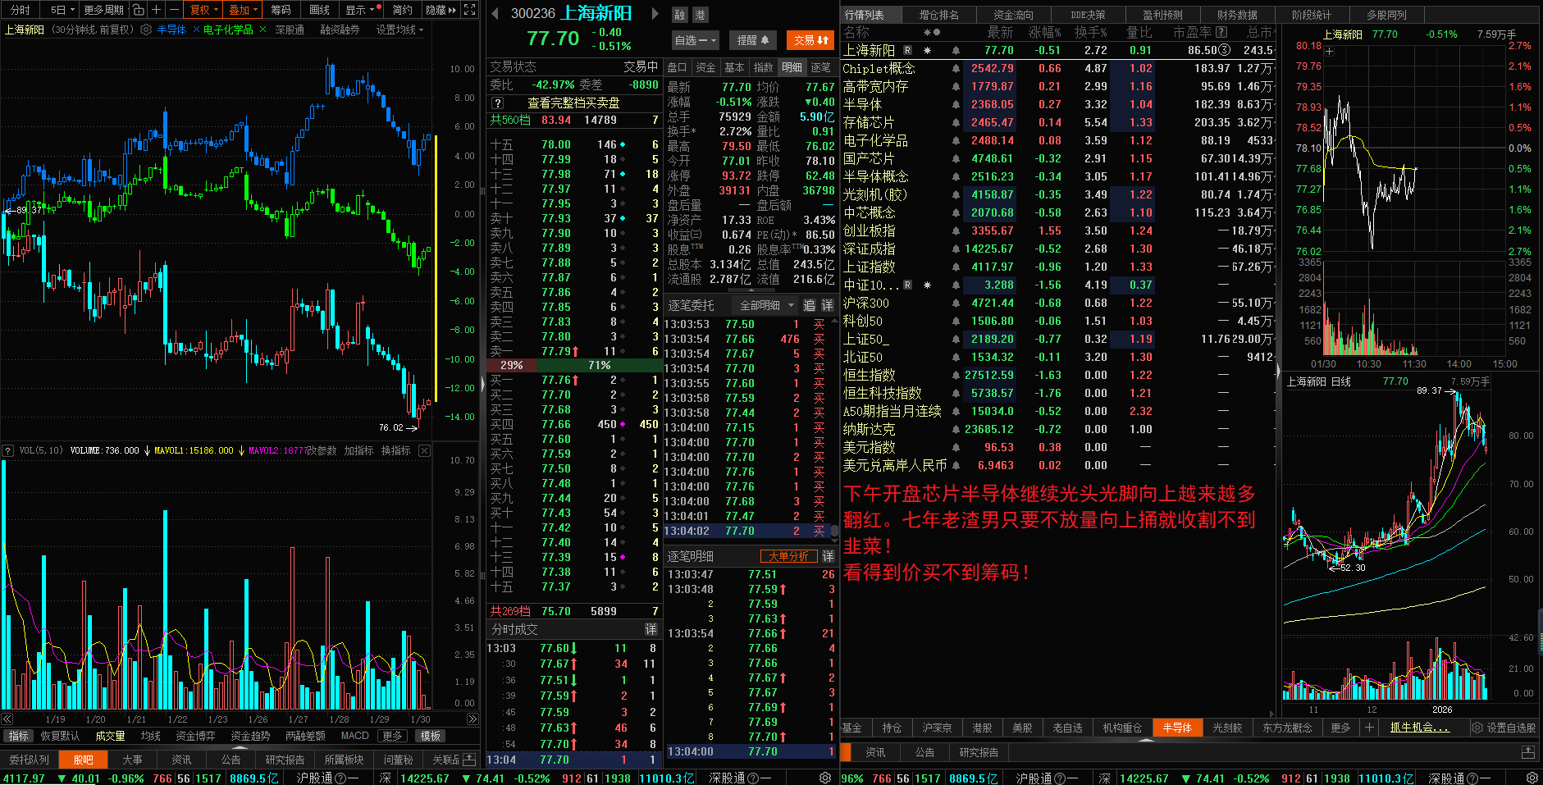Open the 更多周期 periods dropdown

pyautogui.click(x=104, y=10)
